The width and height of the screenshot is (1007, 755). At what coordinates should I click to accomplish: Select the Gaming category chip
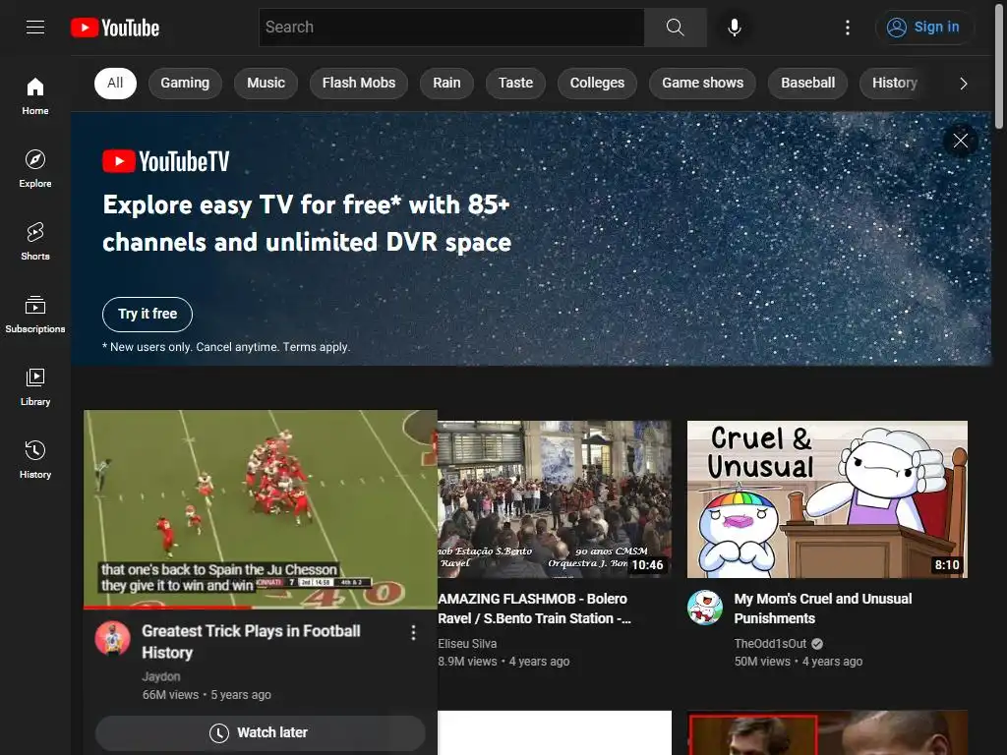[x=185, y=83]
